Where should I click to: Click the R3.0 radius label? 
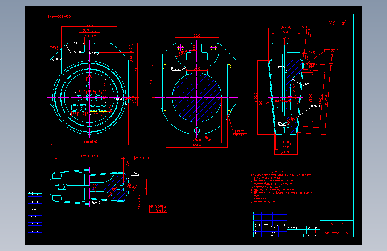pyautogui.click(x=77, y=44)
